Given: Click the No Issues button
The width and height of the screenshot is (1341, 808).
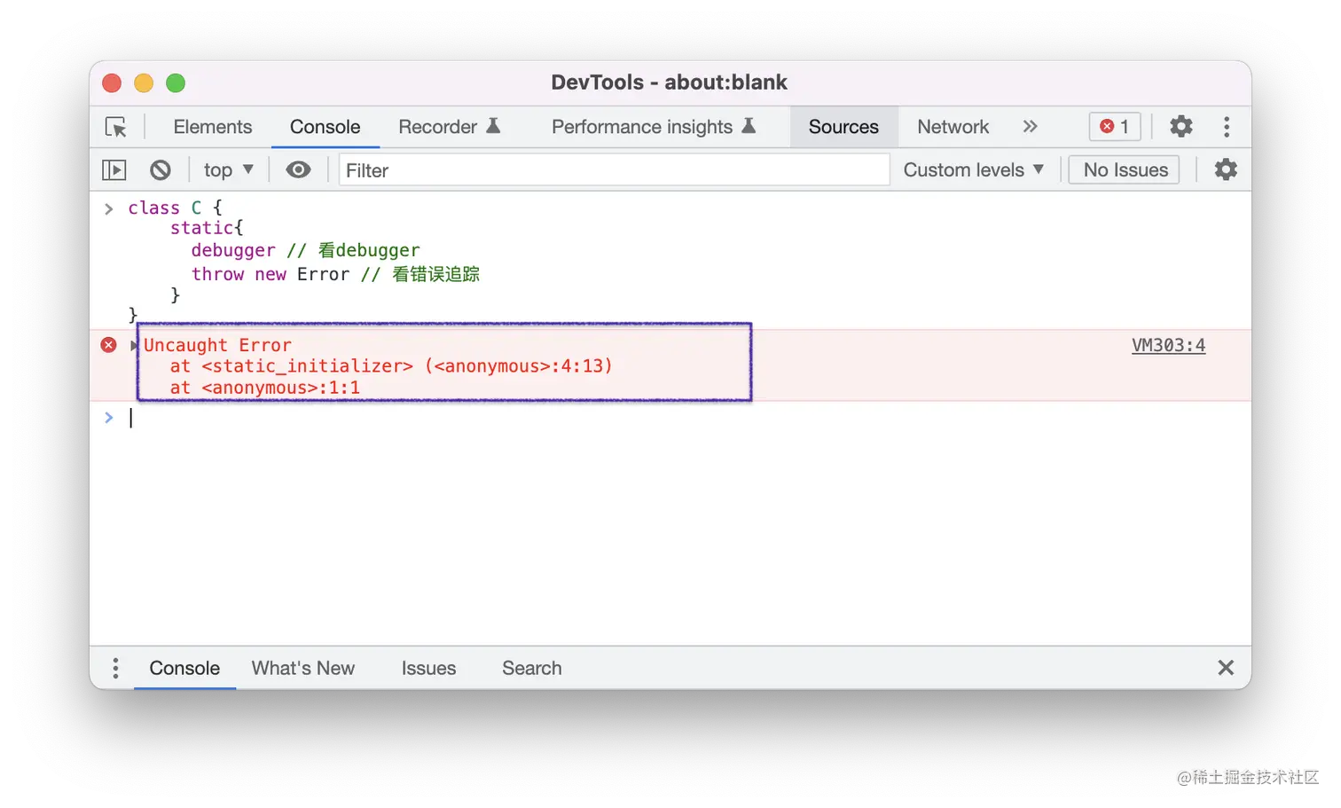Looking at the screenshot, I should click(x=1123, y=169).
